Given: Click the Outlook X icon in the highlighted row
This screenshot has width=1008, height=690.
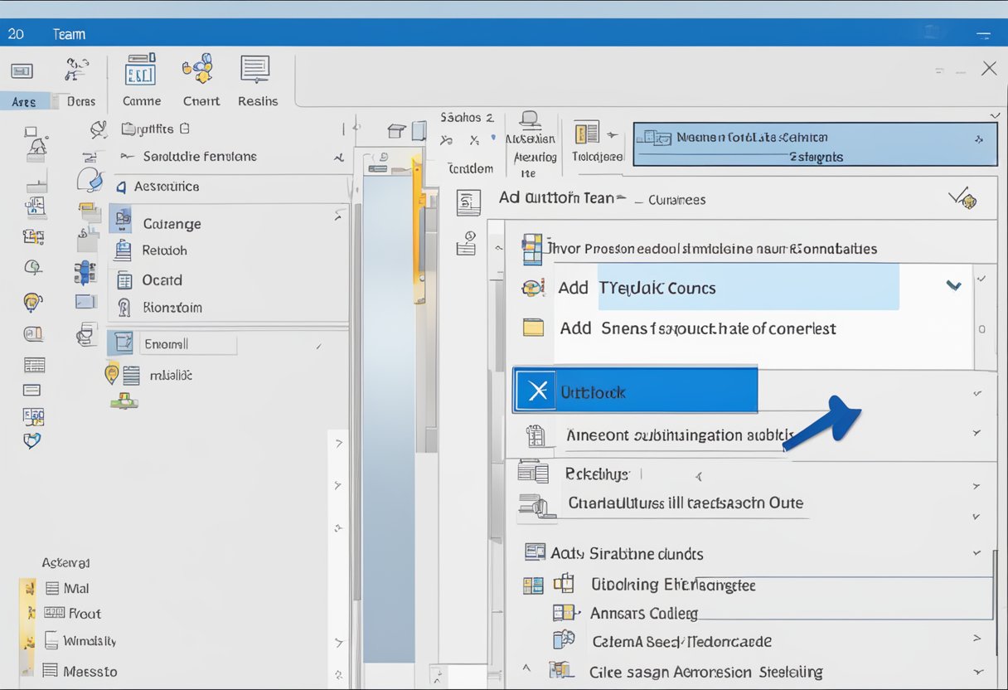Looking at the screenshot, I should pyautogui.click(x=535, y=390).
